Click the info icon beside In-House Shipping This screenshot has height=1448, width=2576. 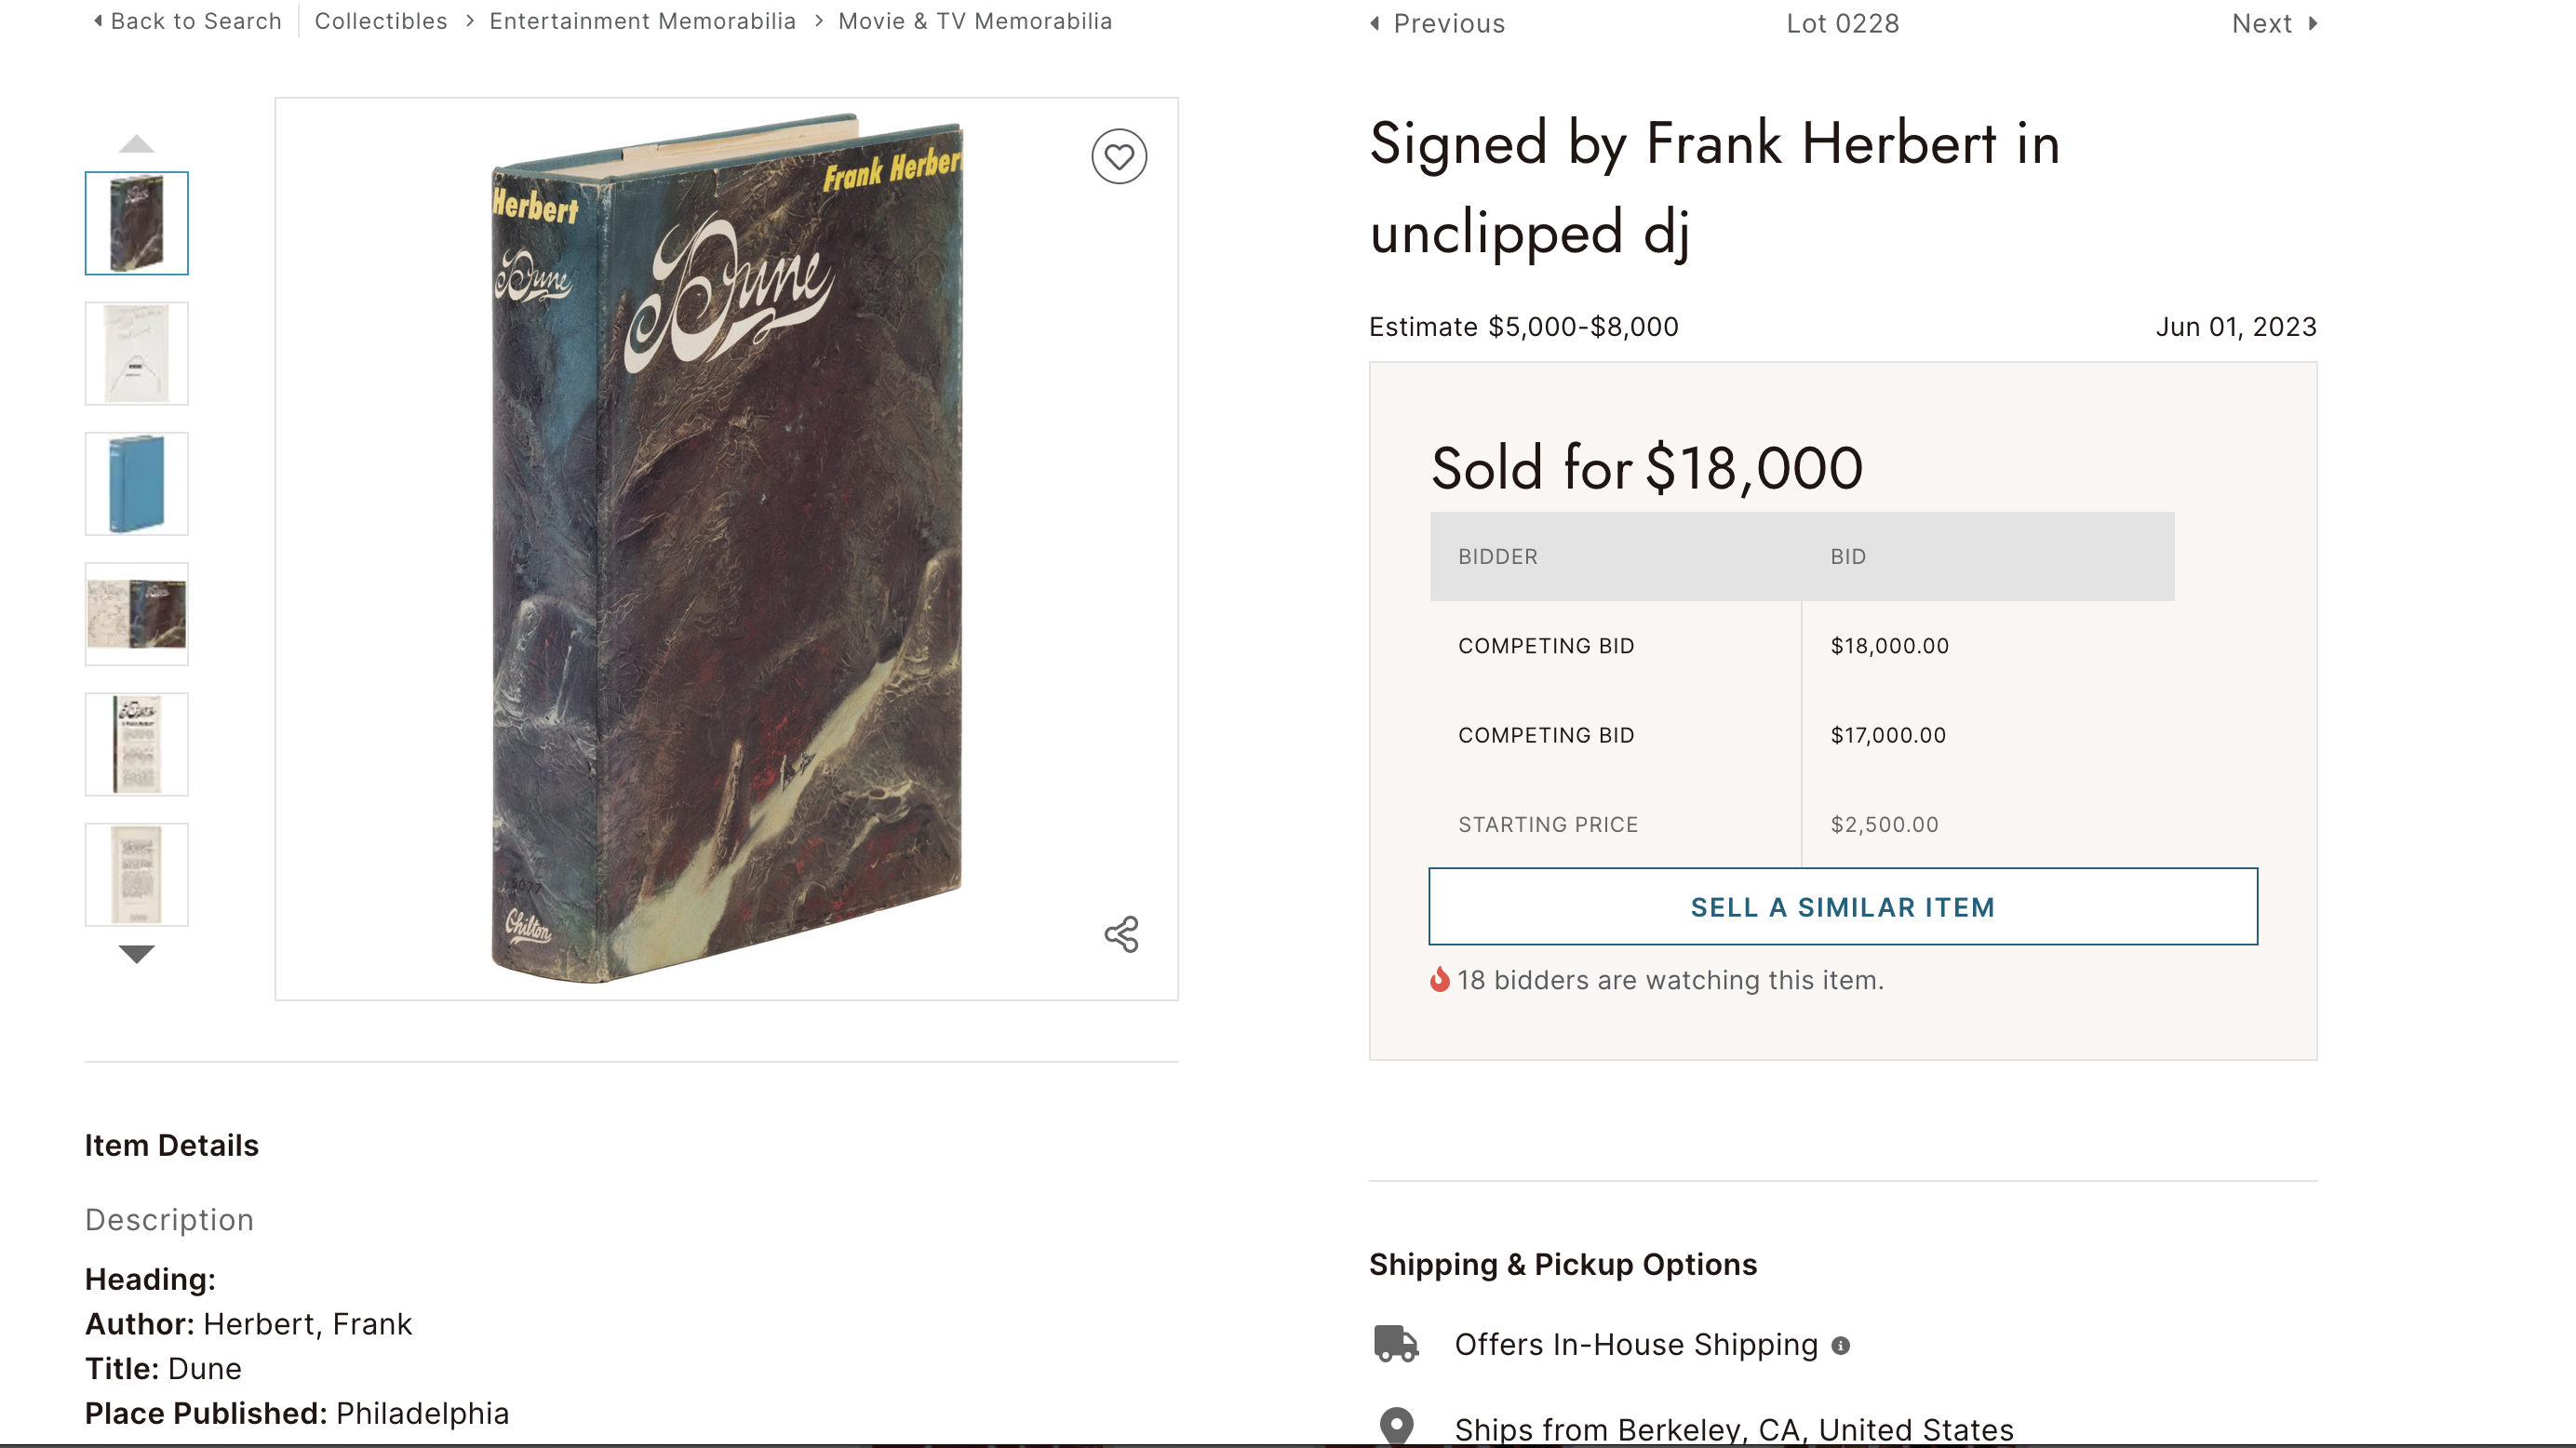click(x=1840, y=1346)
